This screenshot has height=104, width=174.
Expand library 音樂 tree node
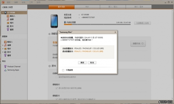pyautogui.click(x=3, y=45)
